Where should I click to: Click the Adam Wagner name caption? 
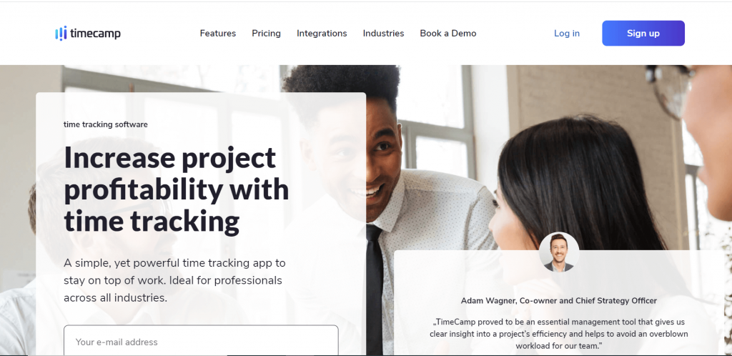[x=559, y=300]
